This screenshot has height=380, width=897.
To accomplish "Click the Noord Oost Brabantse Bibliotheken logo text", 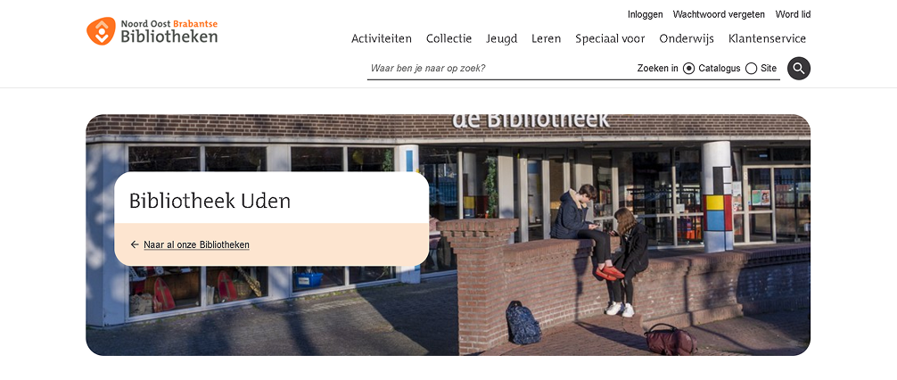I will click(x=169, y=31).
